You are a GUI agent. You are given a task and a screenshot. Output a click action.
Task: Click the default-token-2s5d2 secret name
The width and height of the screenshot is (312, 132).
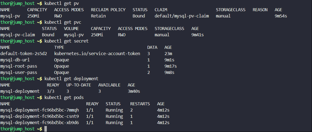coord(24,53)
